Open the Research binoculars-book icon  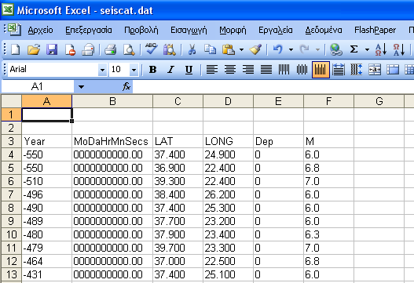click(x=170, y=49)
